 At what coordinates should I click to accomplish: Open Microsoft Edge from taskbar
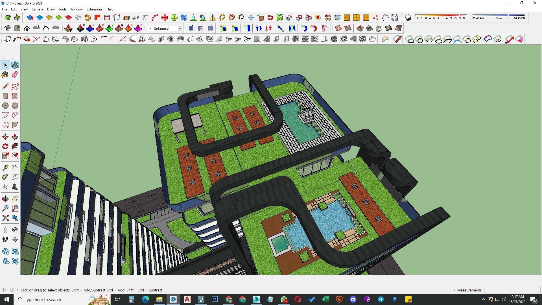[x=145, y=299]
